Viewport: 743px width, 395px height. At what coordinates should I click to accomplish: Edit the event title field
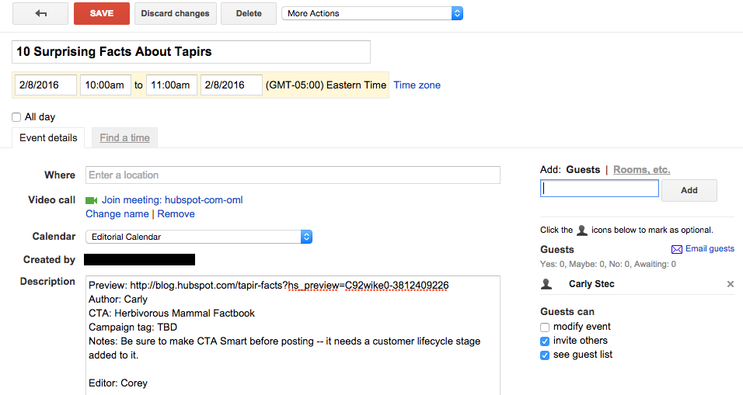click(191, 52)
